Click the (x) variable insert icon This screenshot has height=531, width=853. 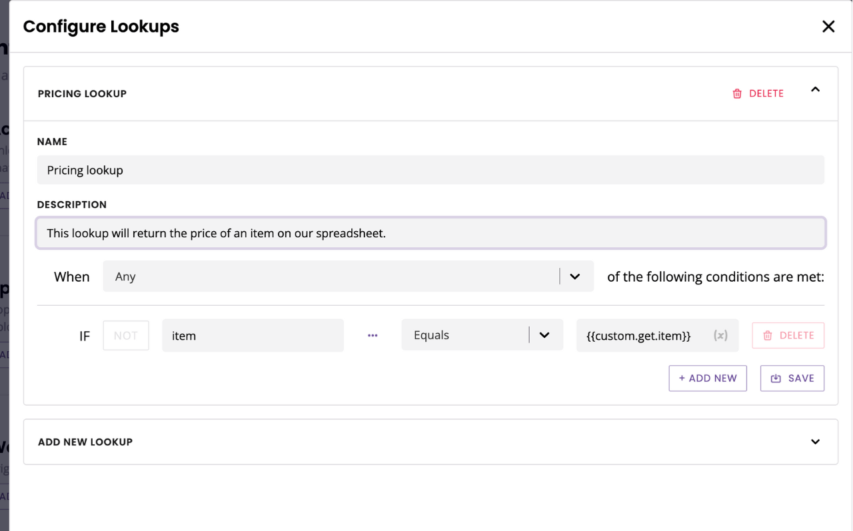[720, 336]
